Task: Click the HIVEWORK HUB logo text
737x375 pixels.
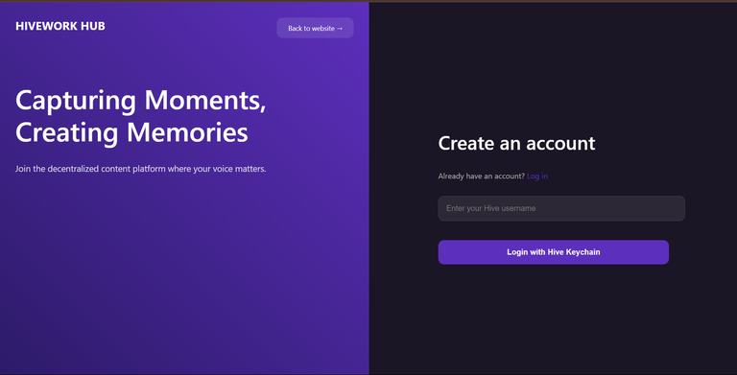Action: tap(60, 26)
